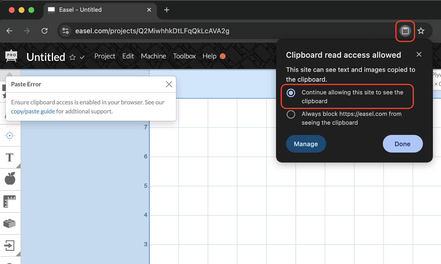441x264 pixels.
Task: Select the Text tool
Action: (9, 157)
